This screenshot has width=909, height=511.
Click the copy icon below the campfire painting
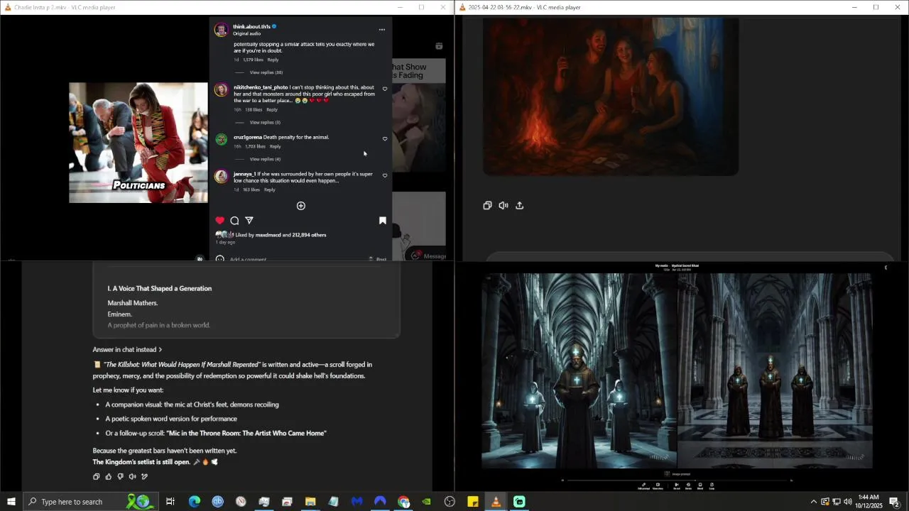pos(487,206)
